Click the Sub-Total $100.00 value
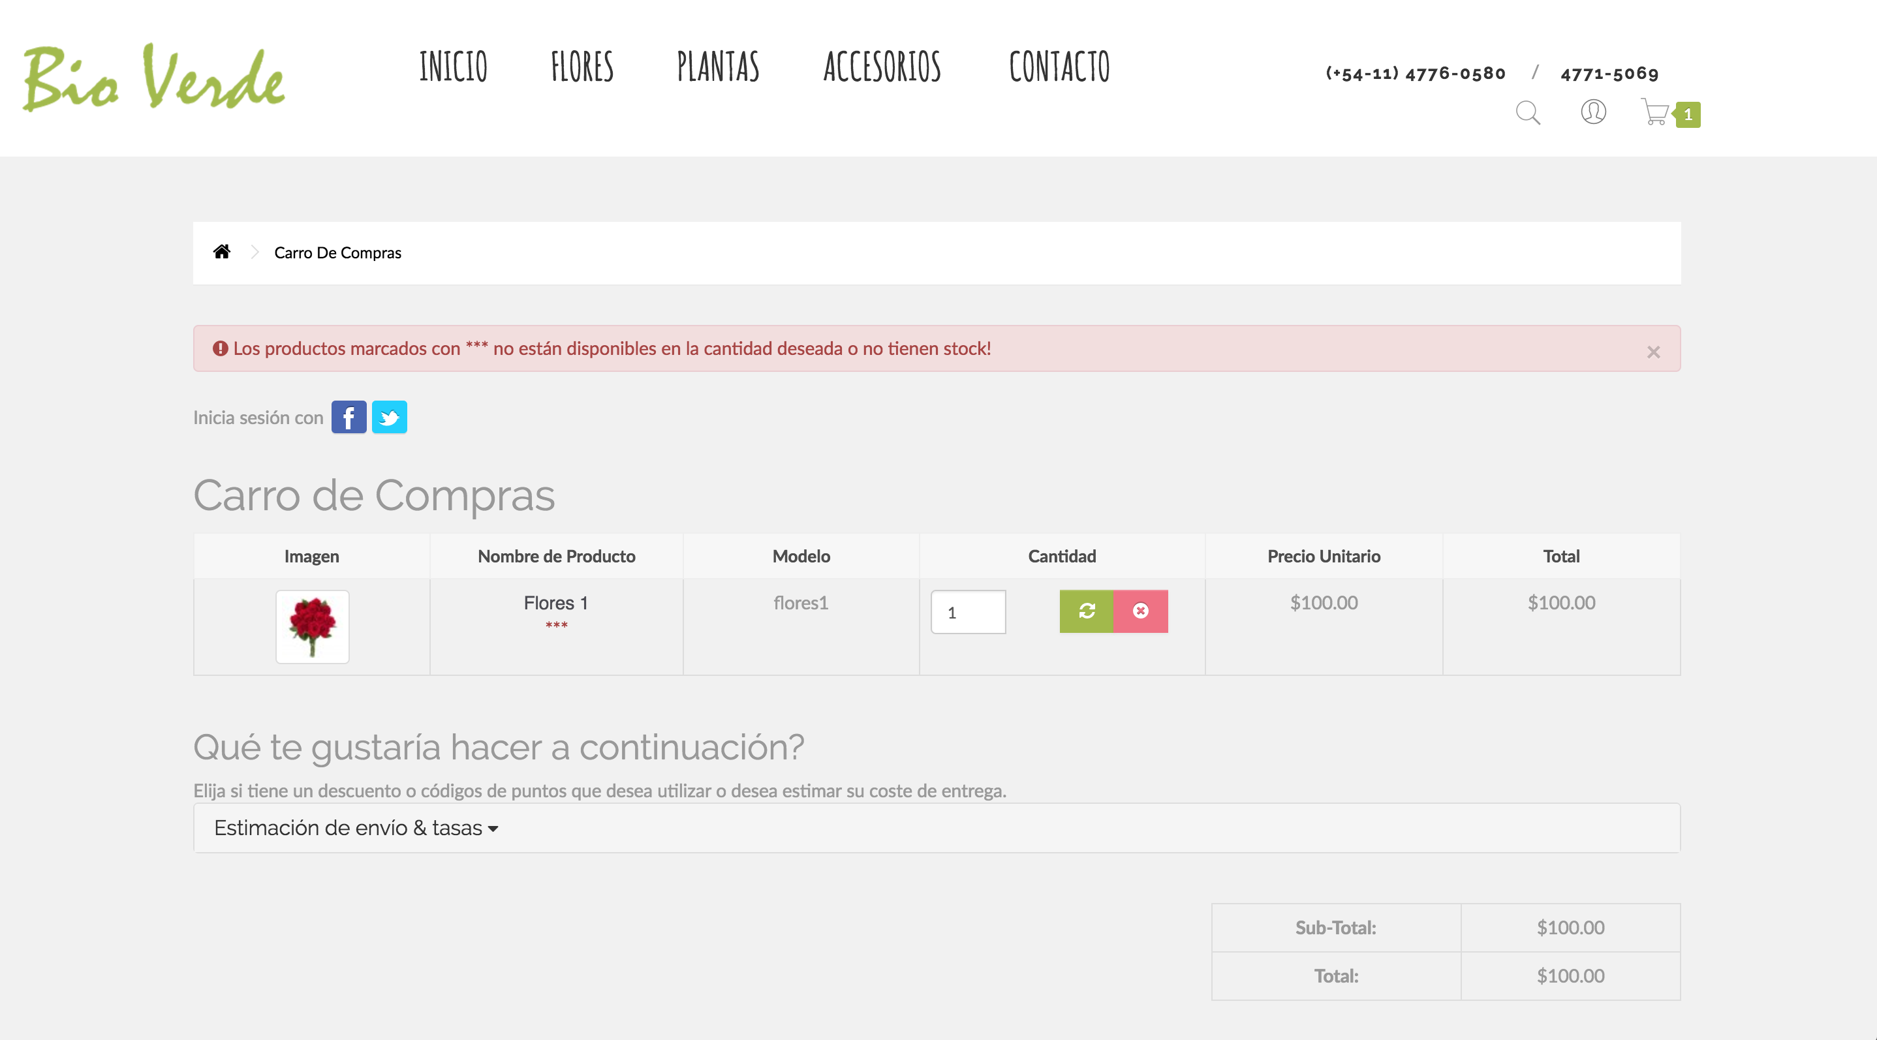The height and width of the screenshot is (1040, 1877). pyautogui.click(x=1570, y=928)
